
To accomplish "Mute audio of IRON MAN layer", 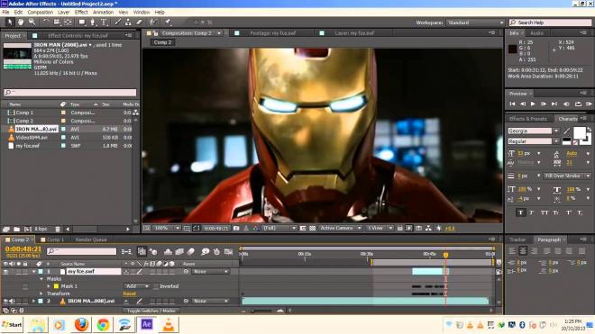I will click(x=12, y=301).
